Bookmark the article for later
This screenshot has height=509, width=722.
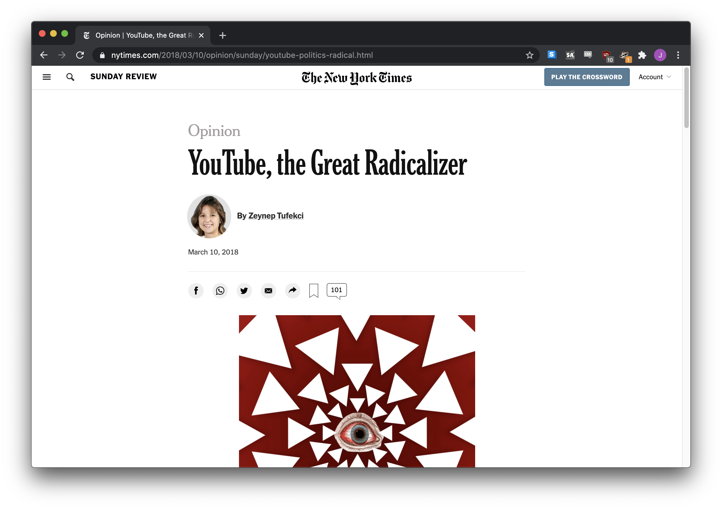313,290
